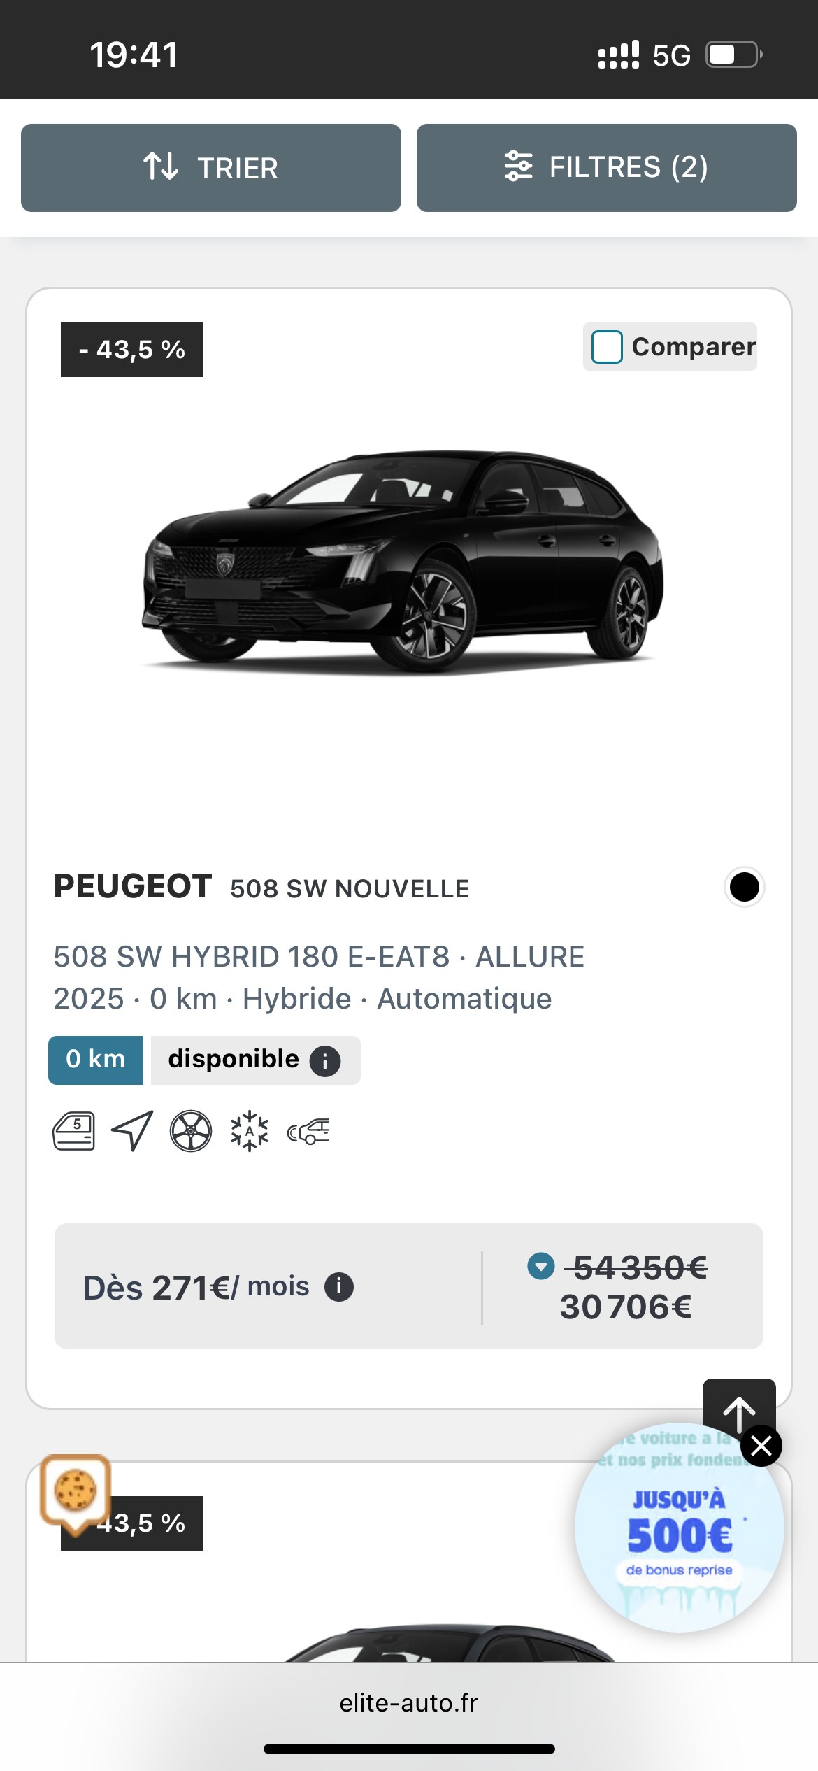The height and width of the screenshot is (1771, 818).
Task: Tap the 0 km badge
Action: pos(95,1060)
